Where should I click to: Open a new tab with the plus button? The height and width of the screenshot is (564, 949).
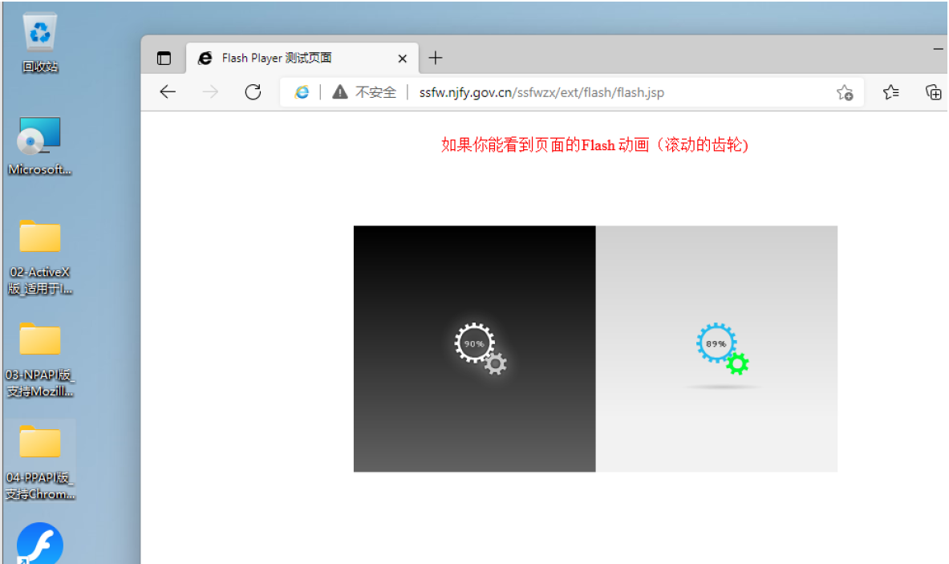tap(435, 58)
